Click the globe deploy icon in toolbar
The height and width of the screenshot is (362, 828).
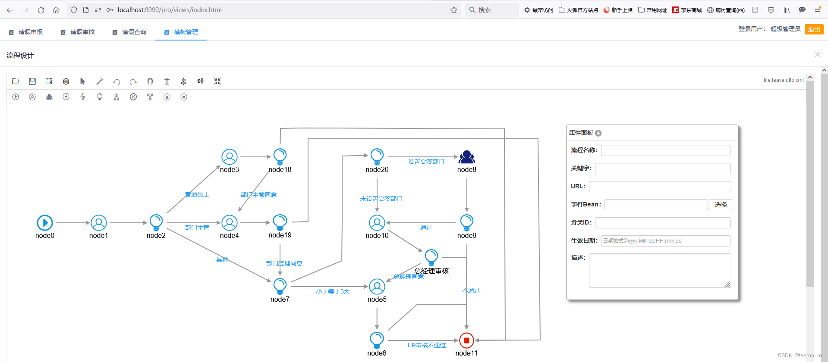tap(66, 81)
